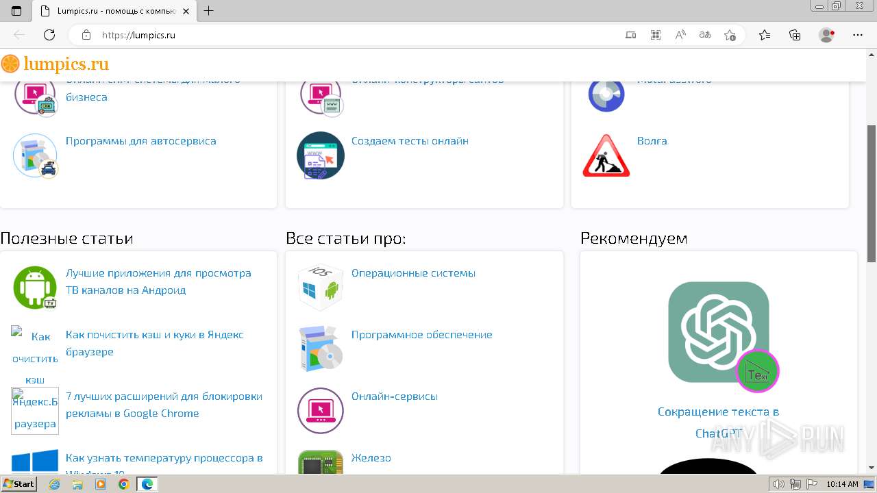Open the 'Создаем тесты онлайн' link

click(x=410, y=141)
